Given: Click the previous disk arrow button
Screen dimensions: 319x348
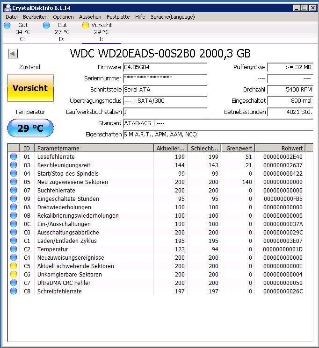Looking at the screenshot, I should (13, 54).
